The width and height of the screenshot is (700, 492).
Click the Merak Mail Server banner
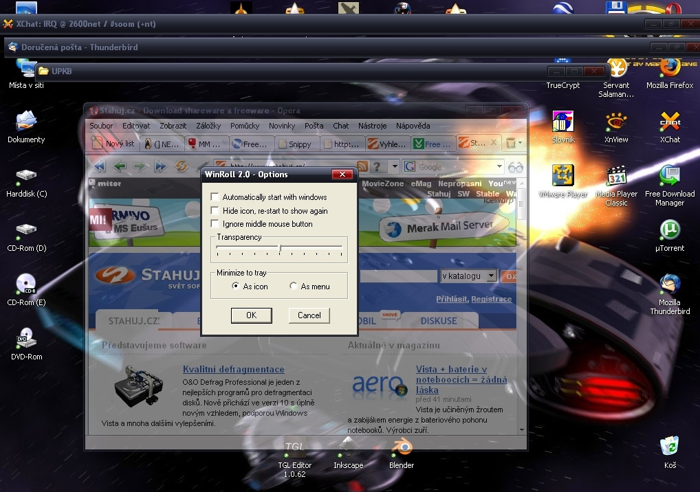pyautogui.click(x=444, y=226)
